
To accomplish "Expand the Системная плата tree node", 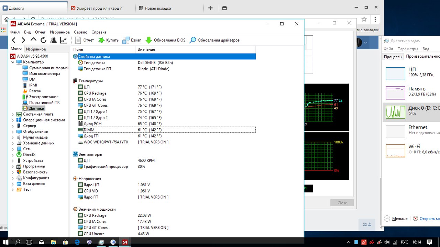I will (13, 114).
